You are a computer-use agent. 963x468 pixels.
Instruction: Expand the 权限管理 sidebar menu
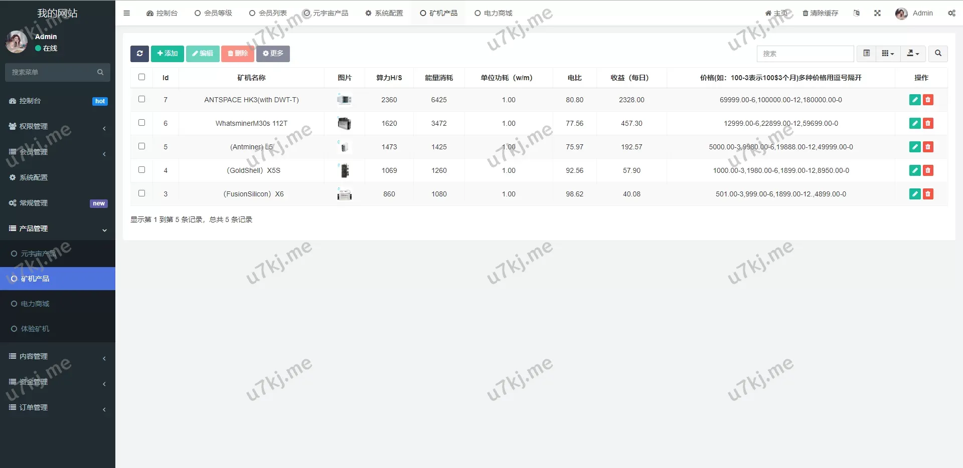pyautogui.click(x=58, y=126)
